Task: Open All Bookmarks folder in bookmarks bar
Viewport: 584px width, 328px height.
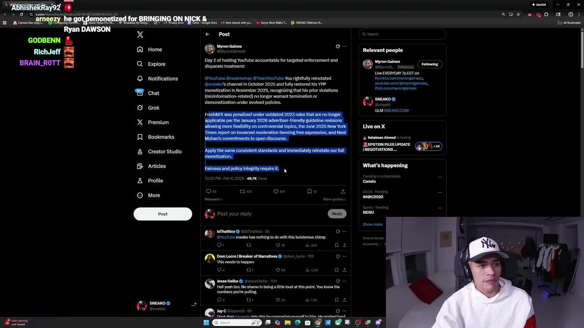Action: [x=570, y=22]
